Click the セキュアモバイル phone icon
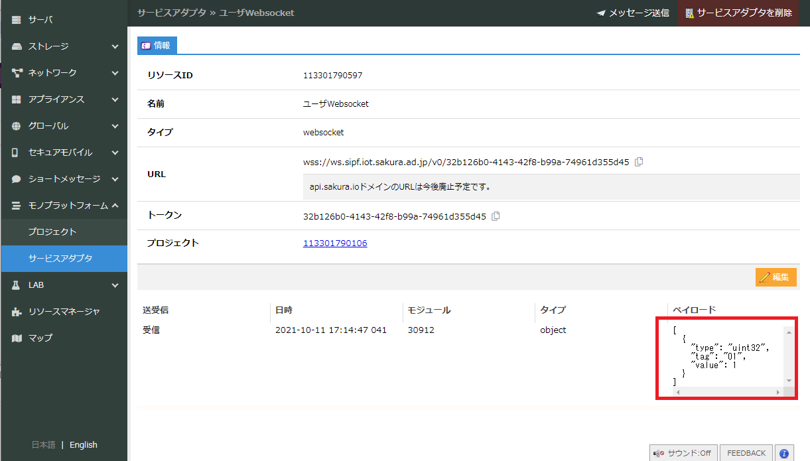810x461 pixels. 15,153
